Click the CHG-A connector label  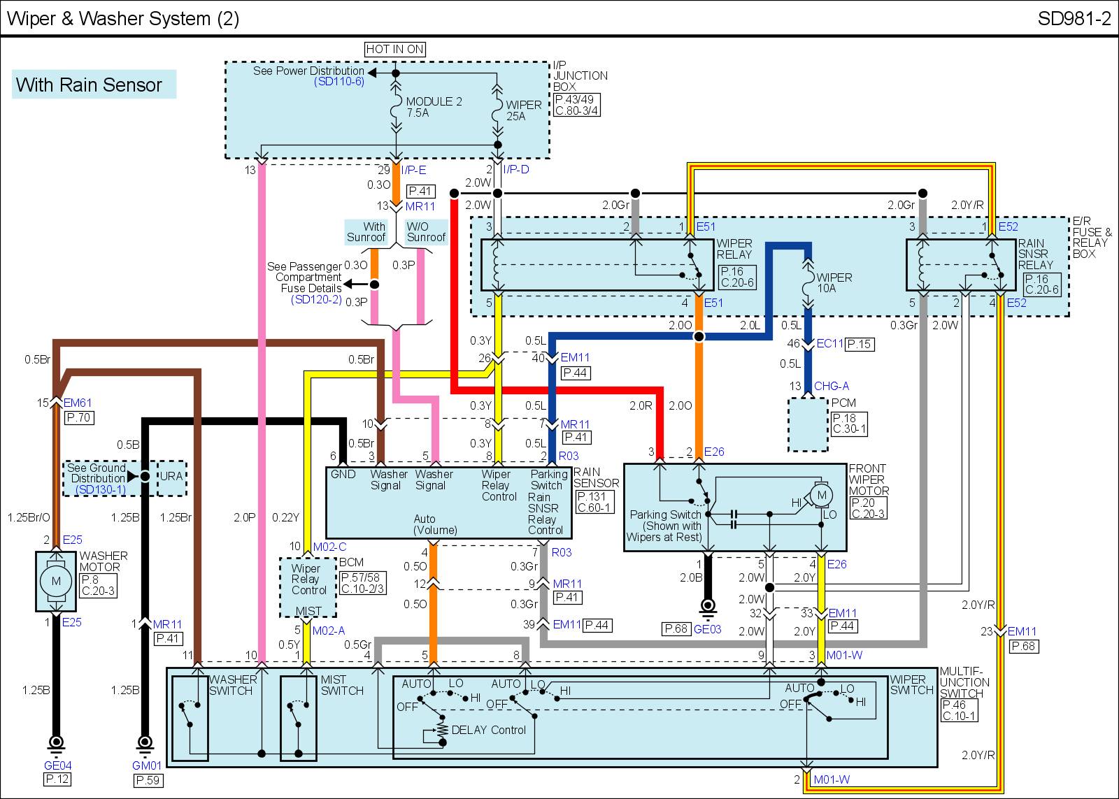832,386
